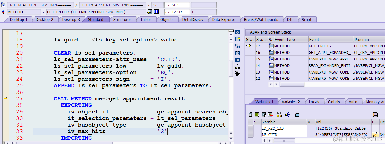The height and width of the screenshot is (144, 385).
Task: Open the Objects tab
Action: [167, 19]
